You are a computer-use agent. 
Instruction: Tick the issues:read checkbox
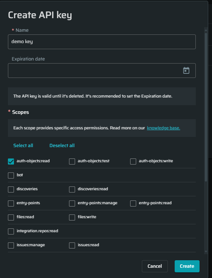coord(72,245)
